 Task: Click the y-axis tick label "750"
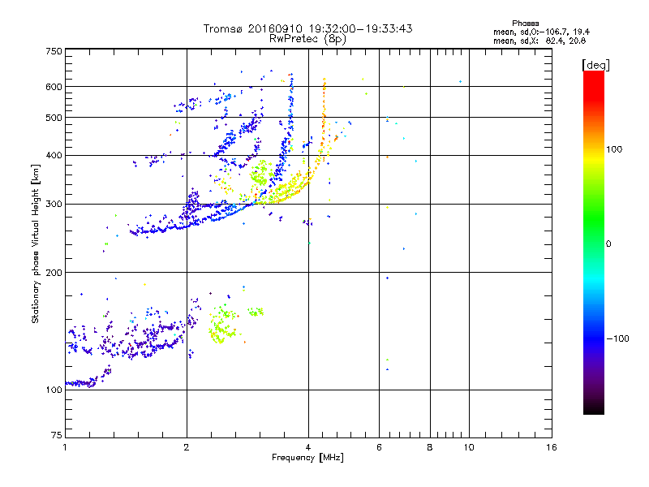(54, 52)
